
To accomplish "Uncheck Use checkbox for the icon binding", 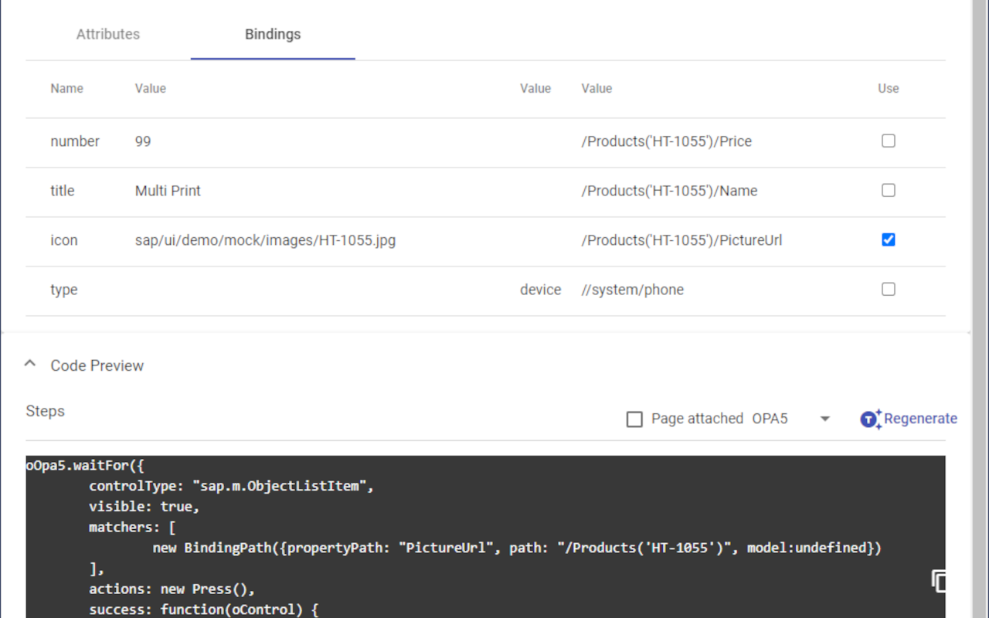I will [888, 239].
